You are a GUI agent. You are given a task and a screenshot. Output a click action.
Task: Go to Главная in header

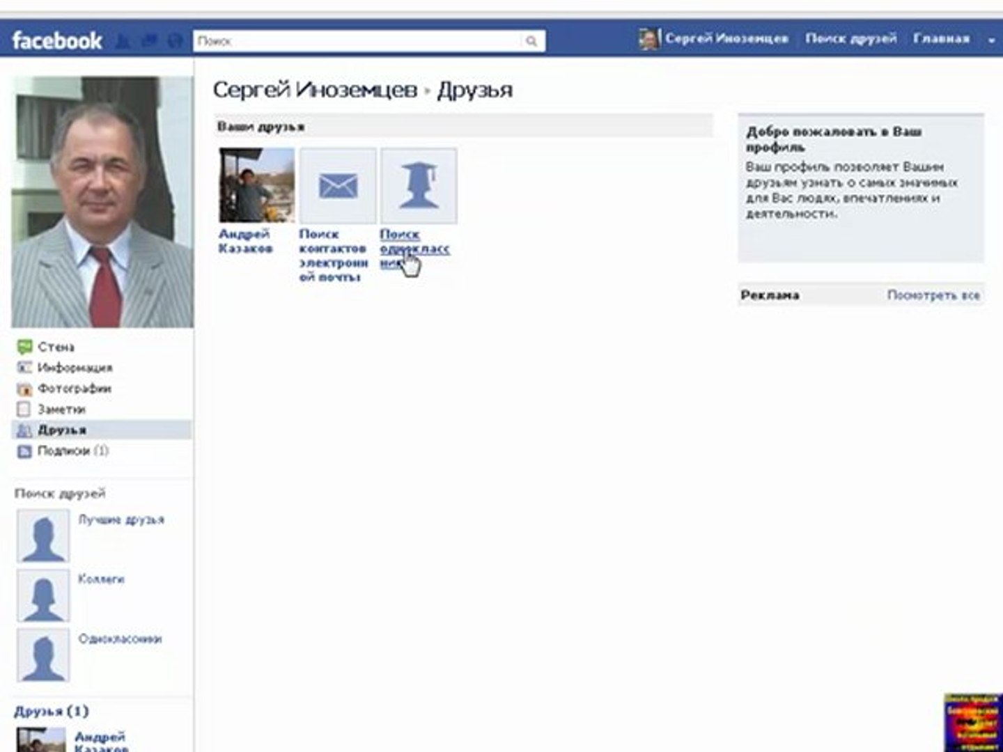click(x=941, y=39)
